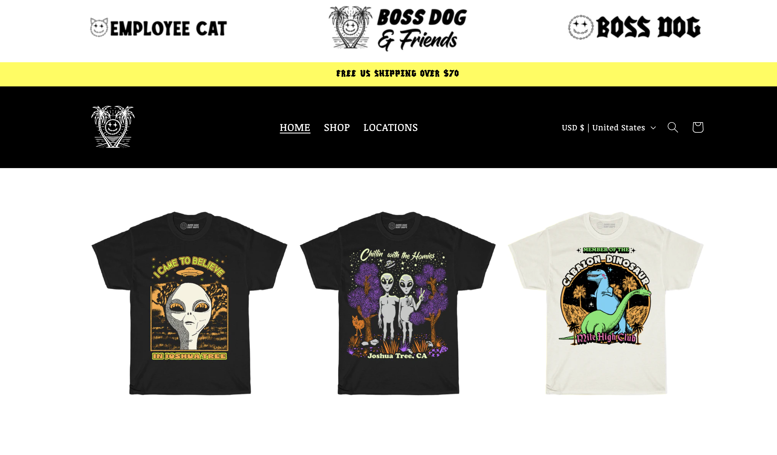Open Cabazon Dinosaur Mile High Club shirt

[606, 303]
